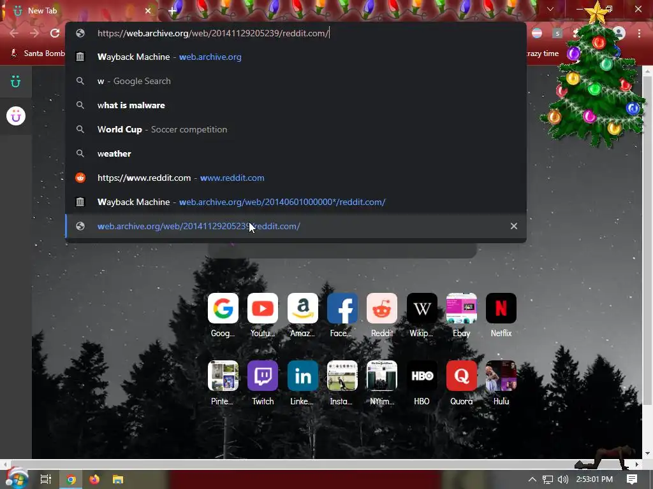This screenshot has height=489, width=653.
Task: Select the 'what is malware' suggestion
Action: click(x=296, y=105)
